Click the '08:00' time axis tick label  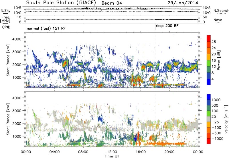click(x=83, y=152)
